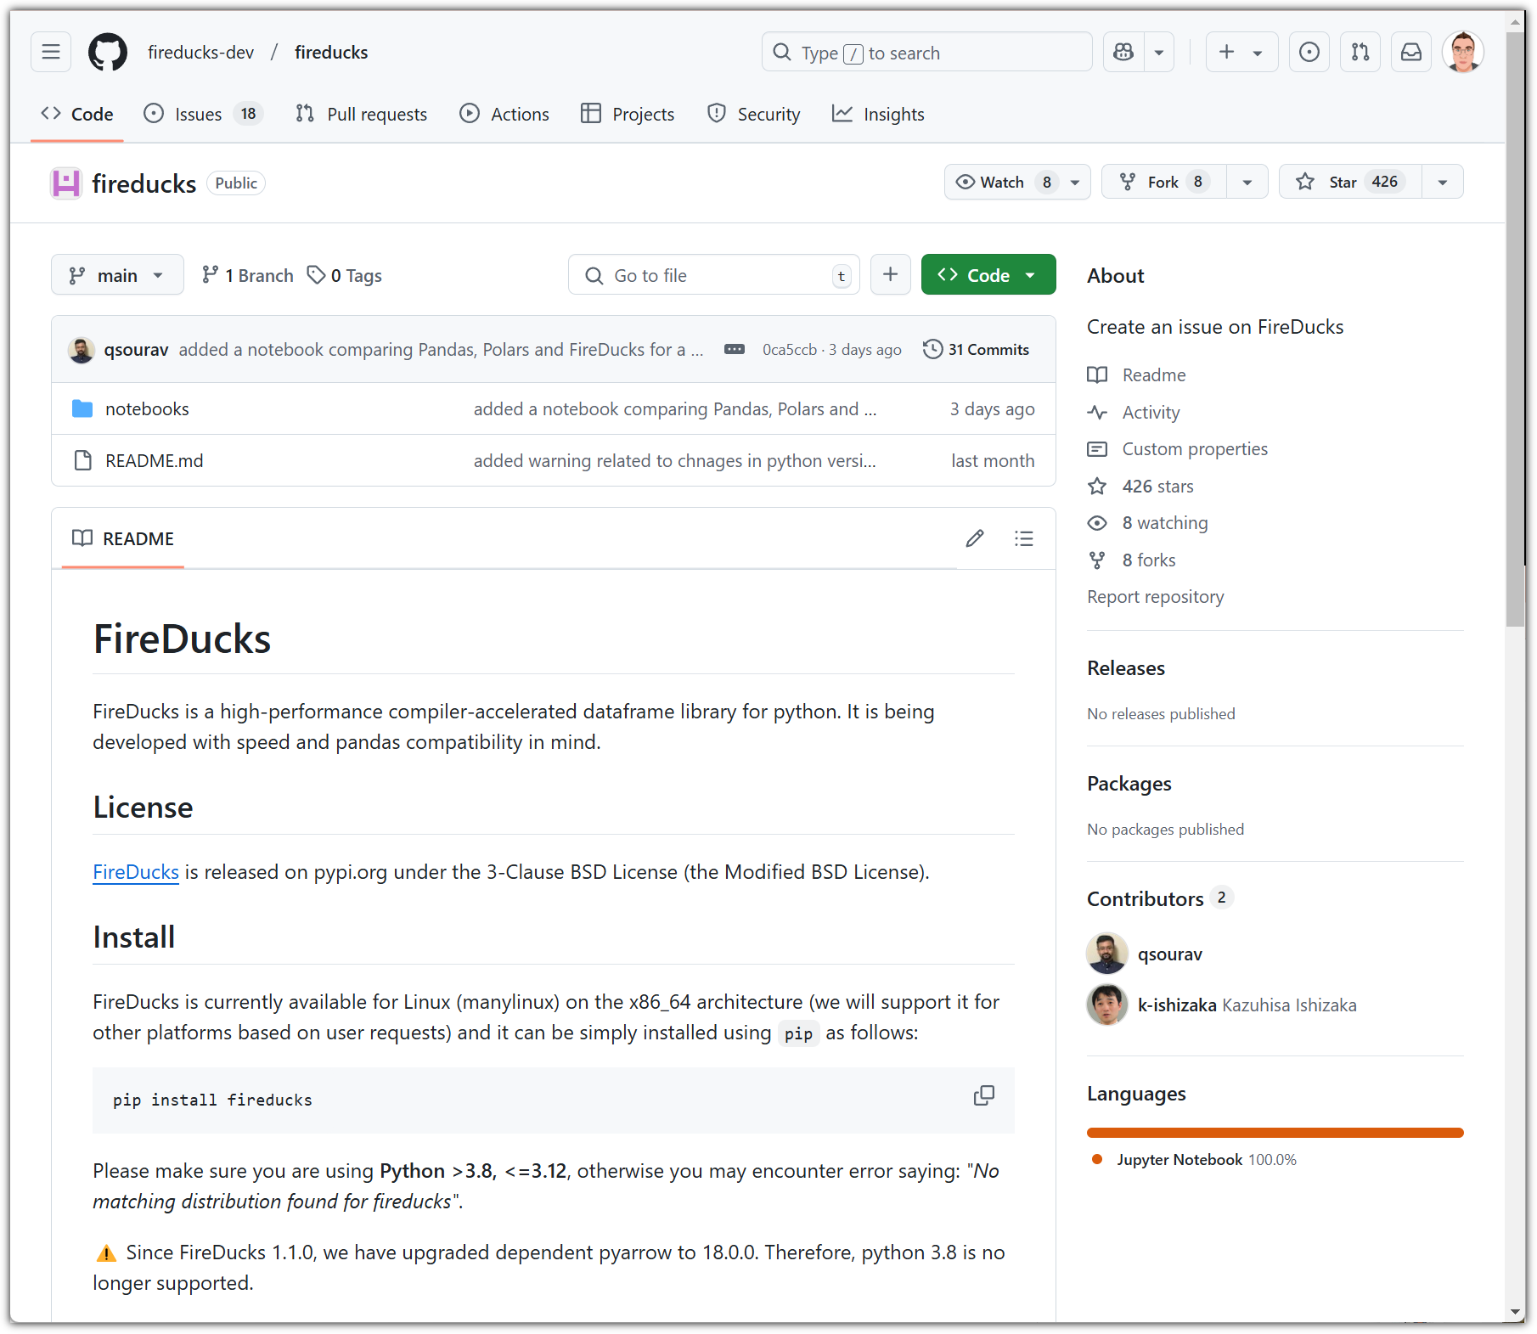View the 0 Tags link
The height and width of the screenshot is (1334, 1537).
pyautogui.click(x=345, y=275)
